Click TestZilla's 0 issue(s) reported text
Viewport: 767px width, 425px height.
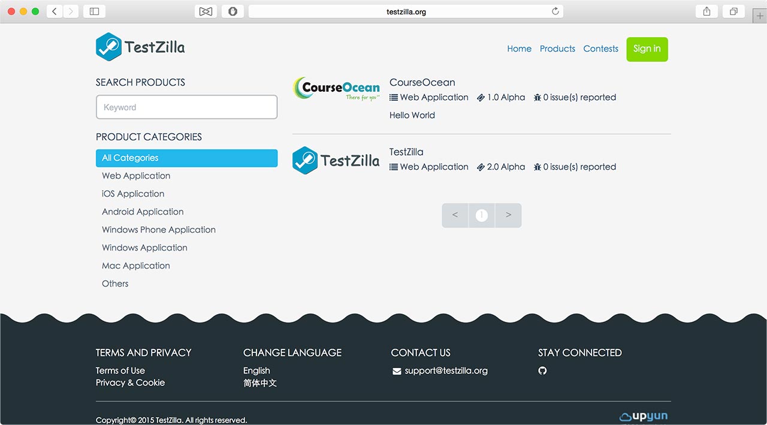click(579, 167)
